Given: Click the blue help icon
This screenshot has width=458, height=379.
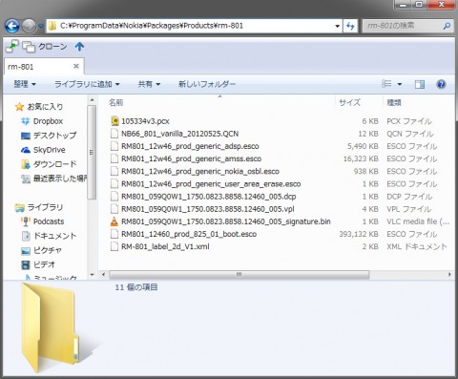Looking at the screenshot, I should 441,84.
